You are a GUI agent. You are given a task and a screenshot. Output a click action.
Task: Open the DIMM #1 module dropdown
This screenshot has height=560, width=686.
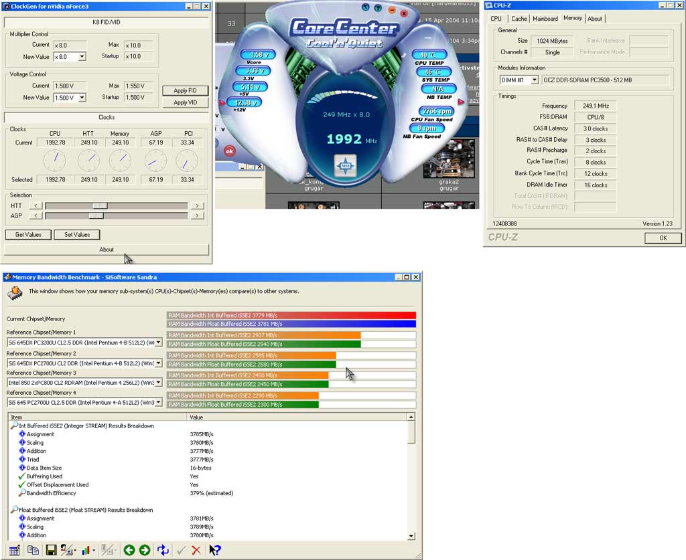(x=534, y=80)
